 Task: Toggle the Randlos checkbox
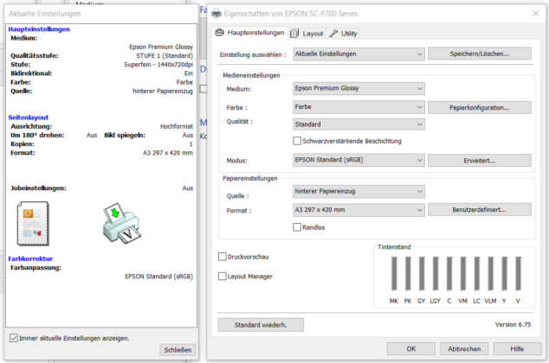298,227
